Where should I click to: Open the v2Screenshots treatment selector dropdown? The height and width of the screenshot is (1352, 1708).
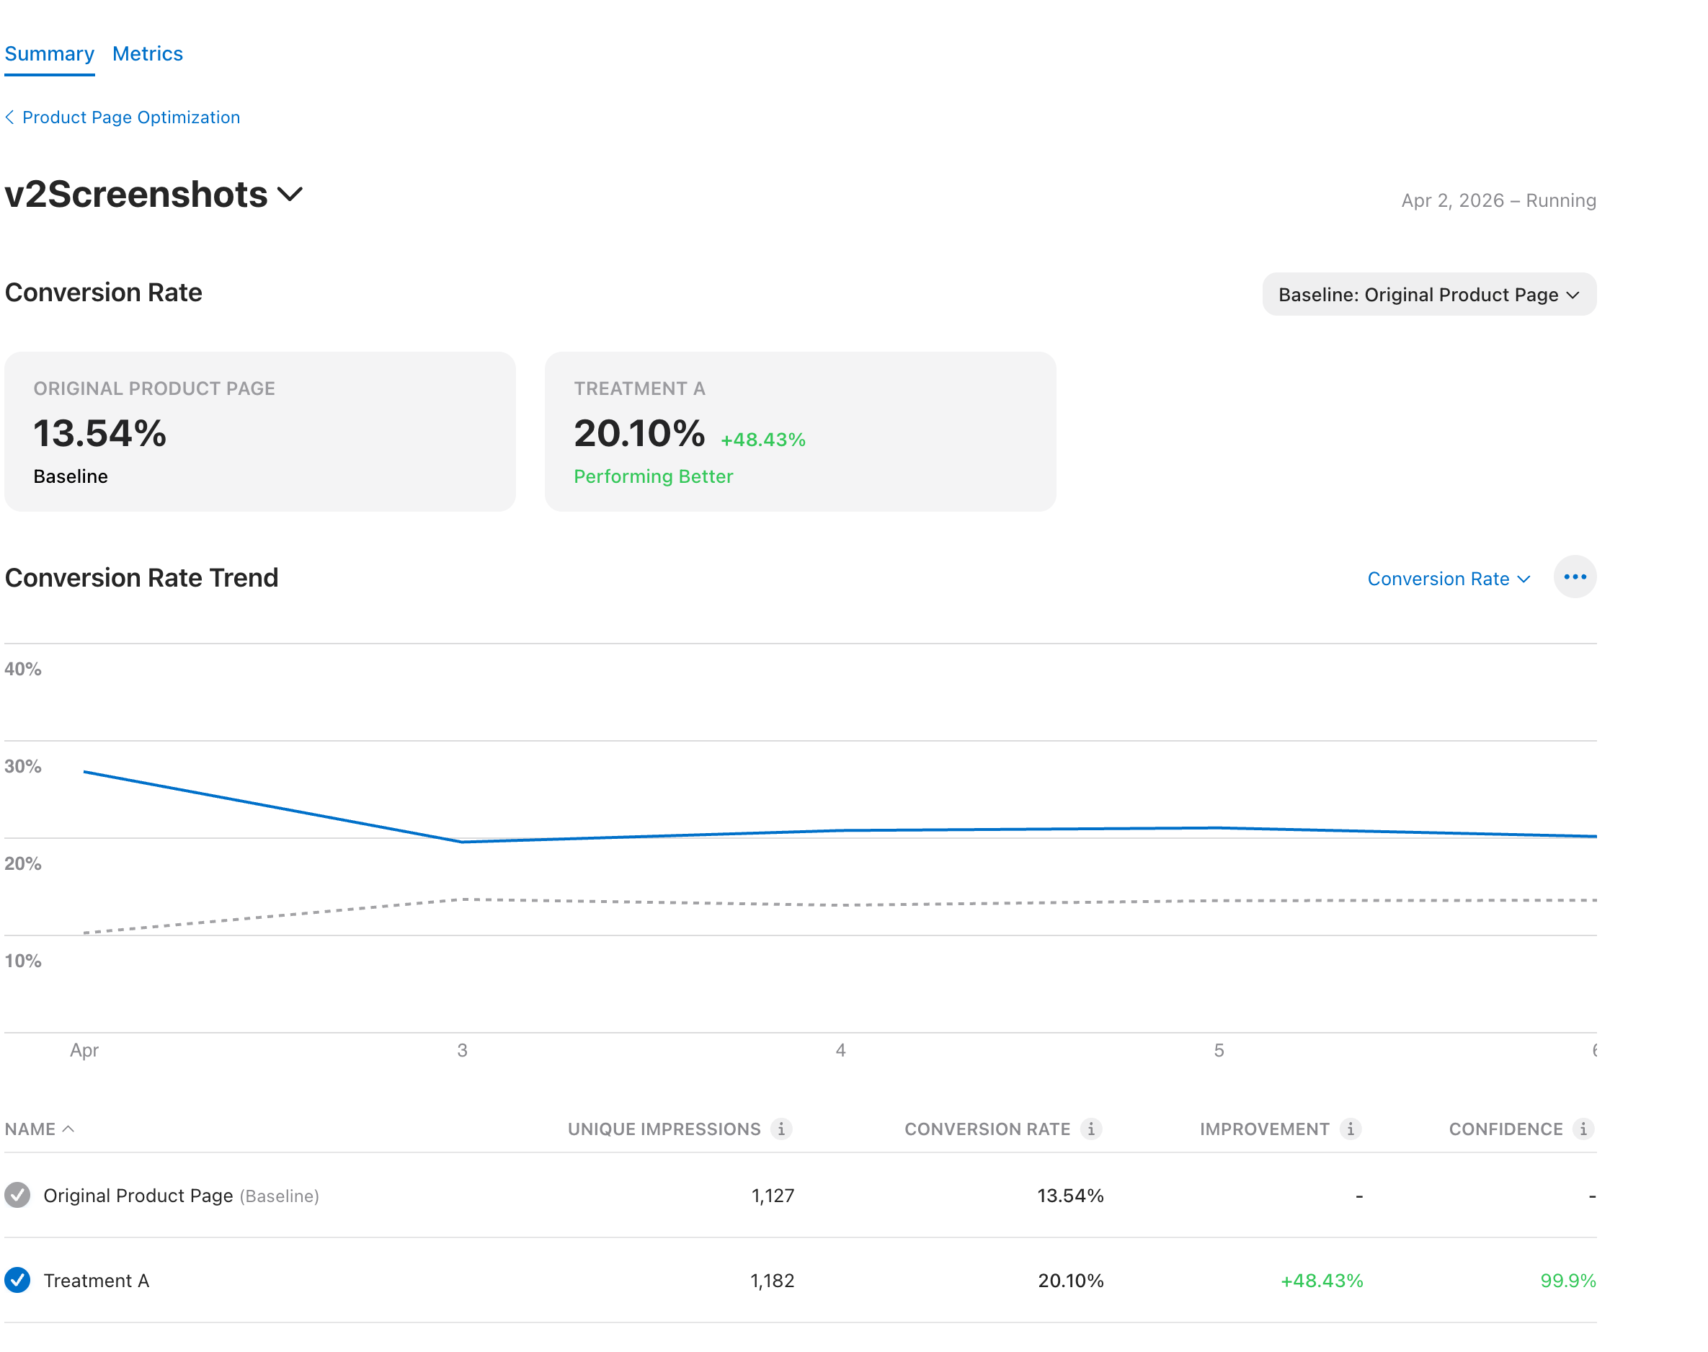coord(290,194)
